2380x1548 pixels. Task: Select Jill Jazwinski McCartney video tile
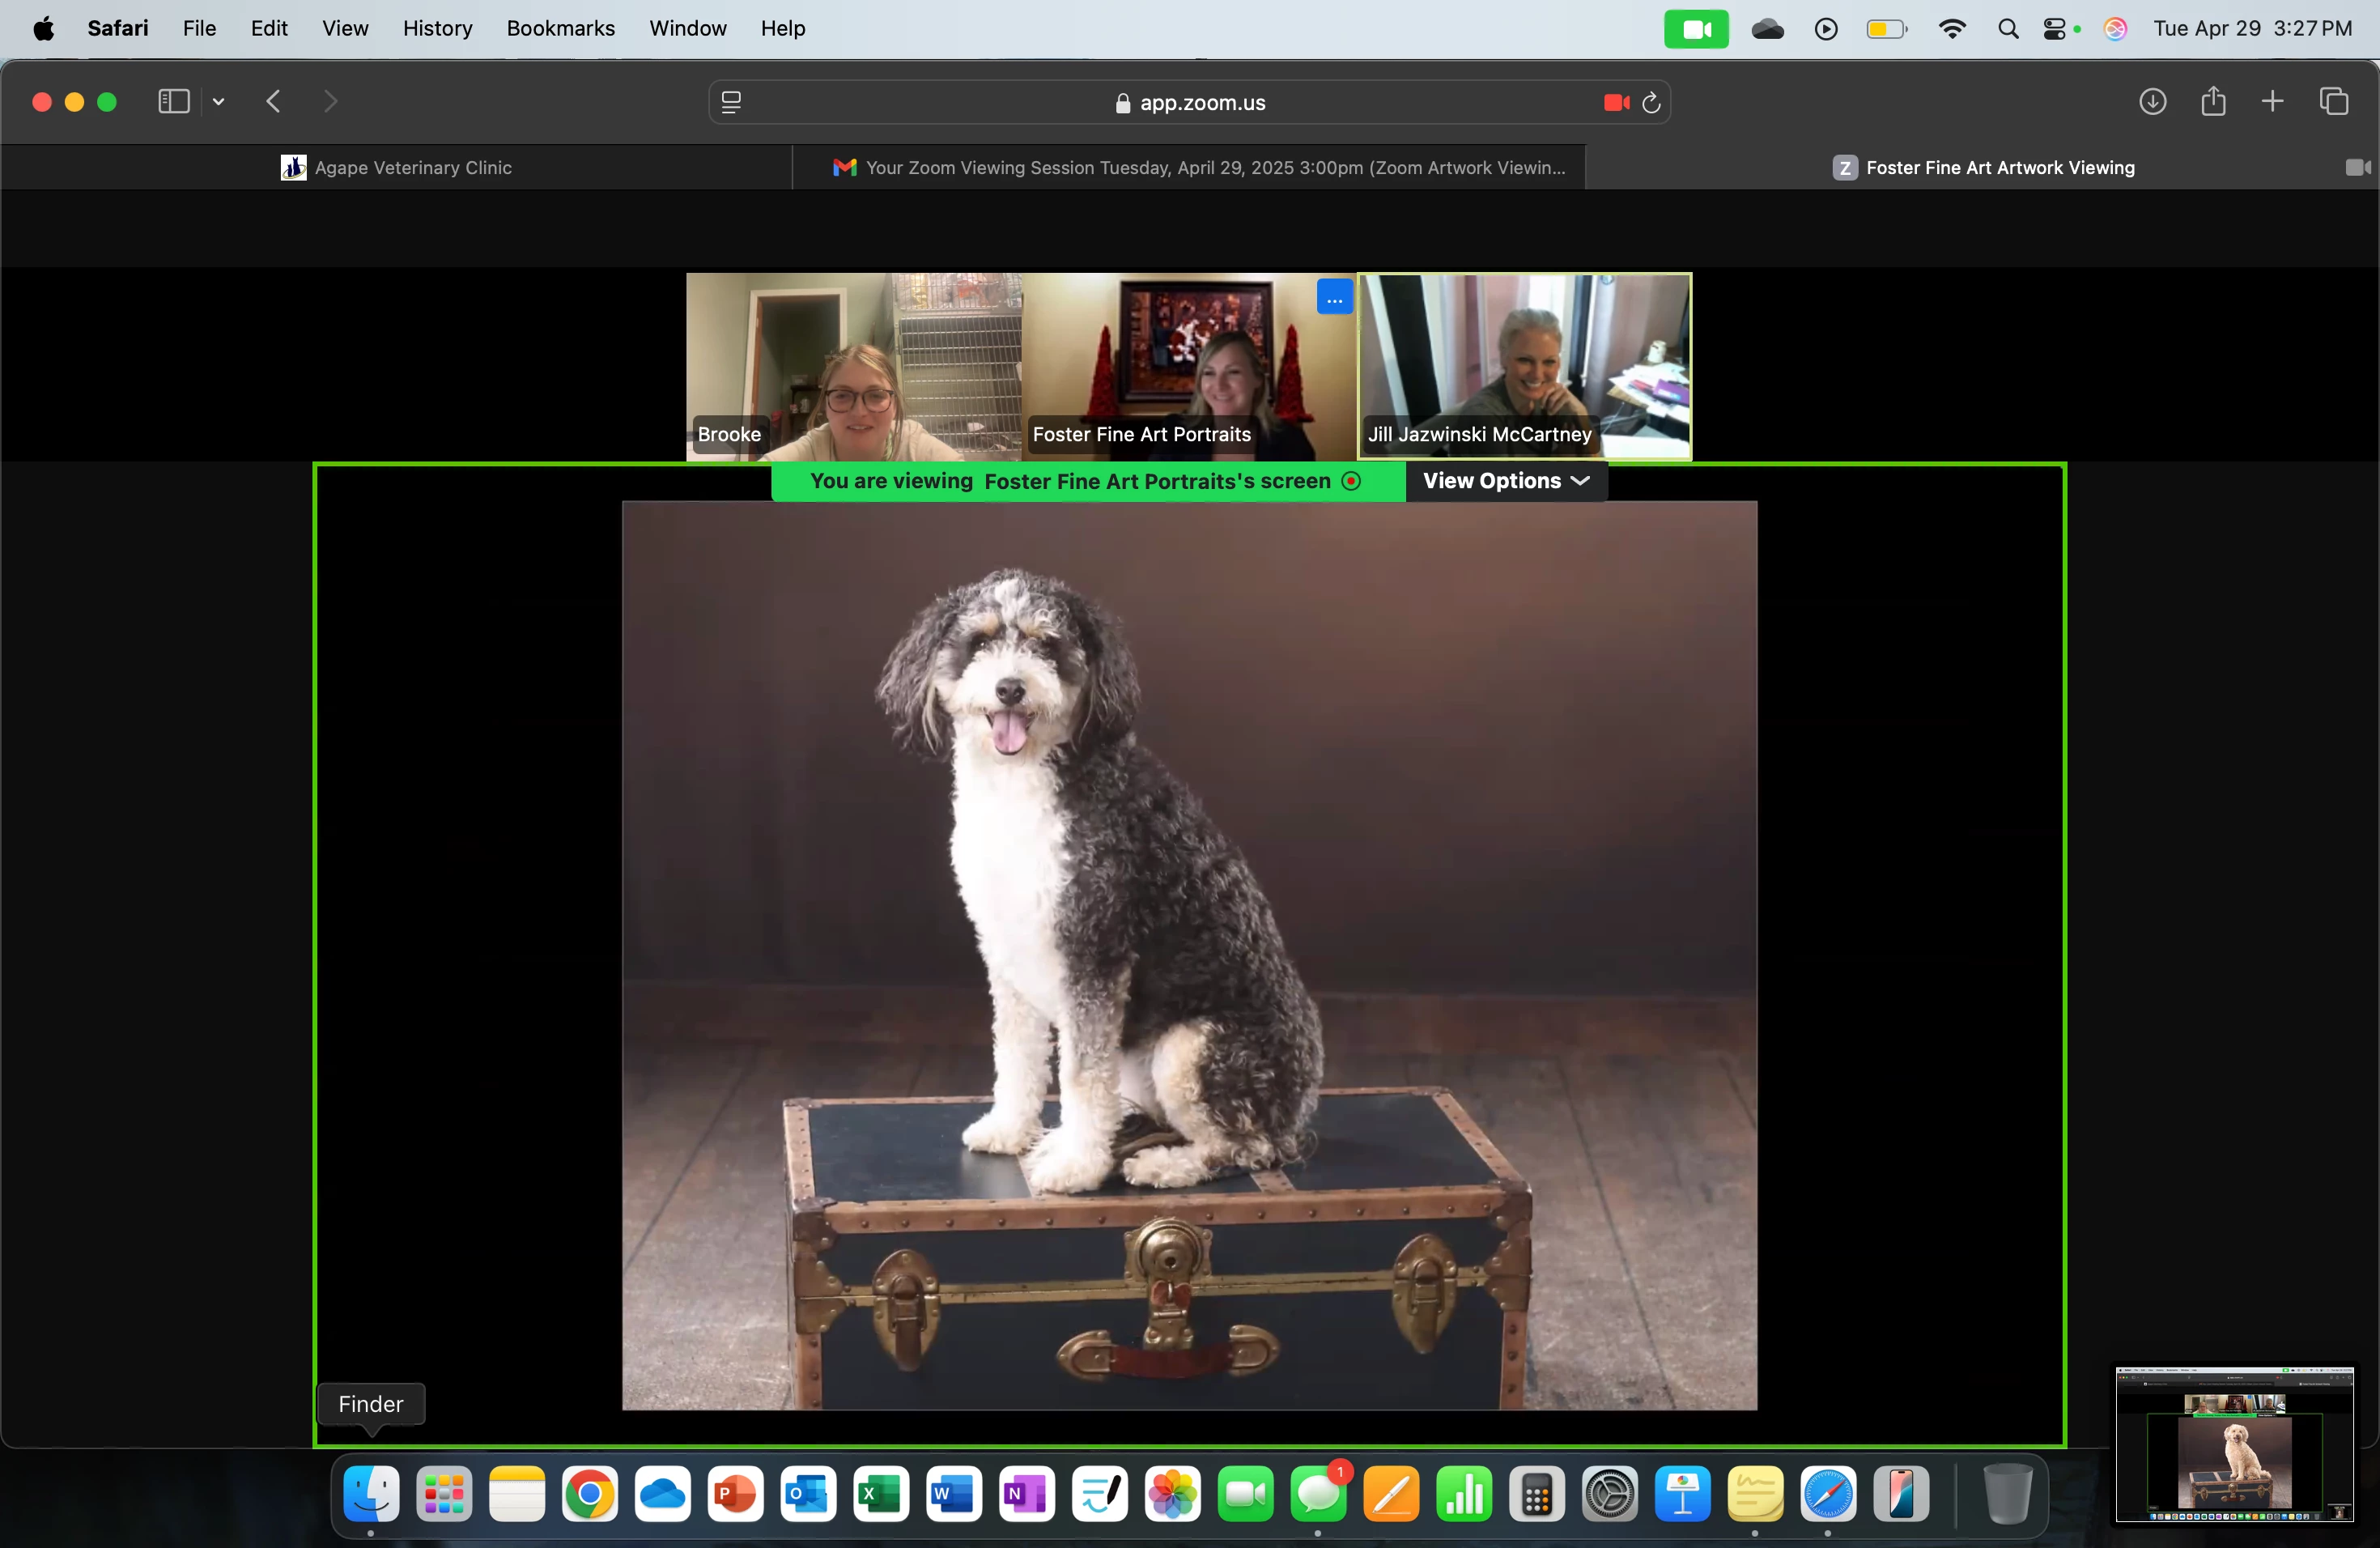[x=1524, y=365]
